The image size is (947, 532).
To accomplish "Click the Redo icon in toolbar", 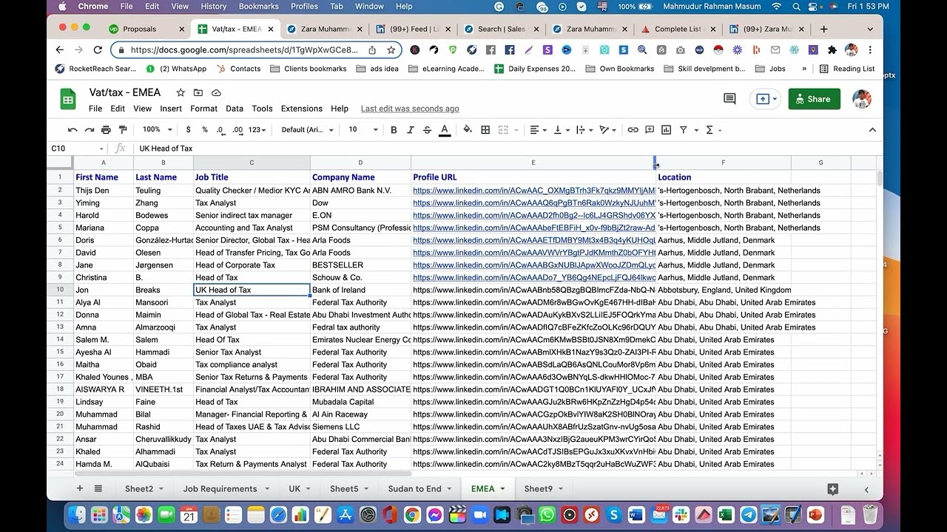I will [x=90, y=130].
